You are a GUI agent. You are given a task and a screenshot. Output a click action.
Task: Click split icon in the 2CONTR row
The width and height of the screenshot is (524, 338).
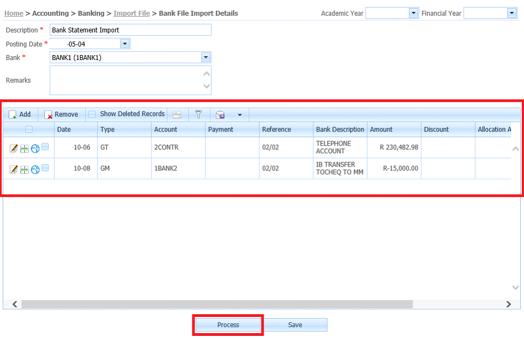pos(24,149)
